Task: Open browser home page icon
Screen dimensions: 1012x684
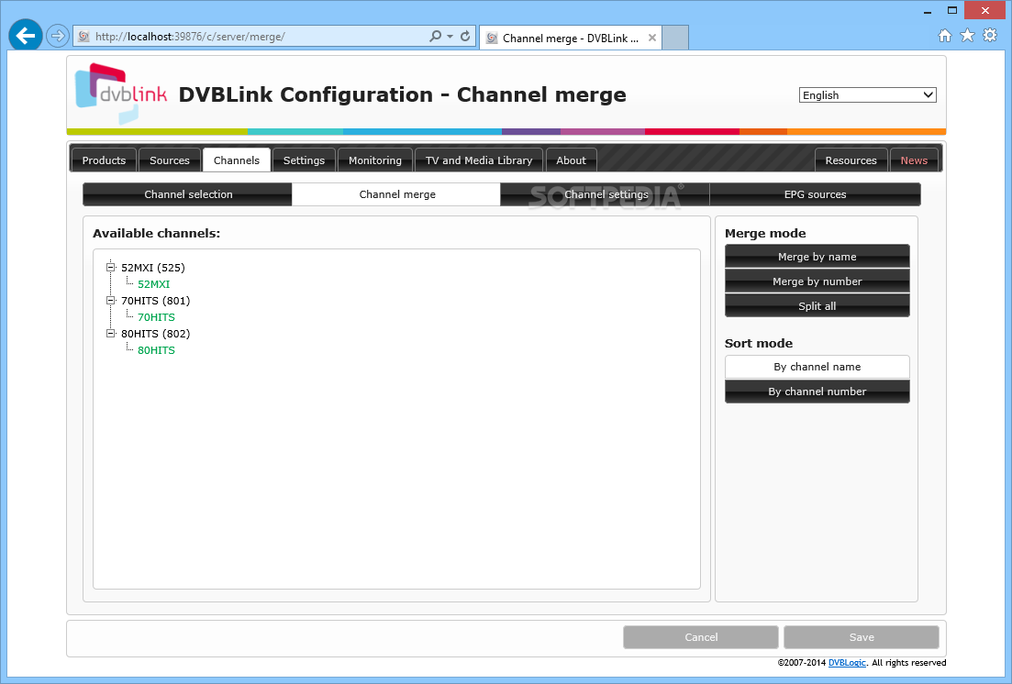Action: [945, 36]
